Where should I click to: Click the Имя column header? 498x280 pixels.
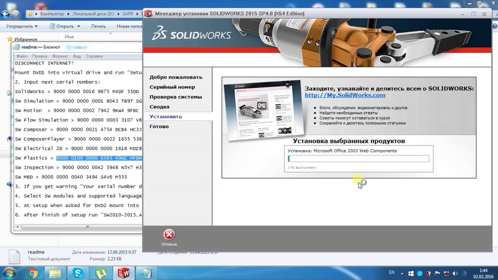coord(69,37)
